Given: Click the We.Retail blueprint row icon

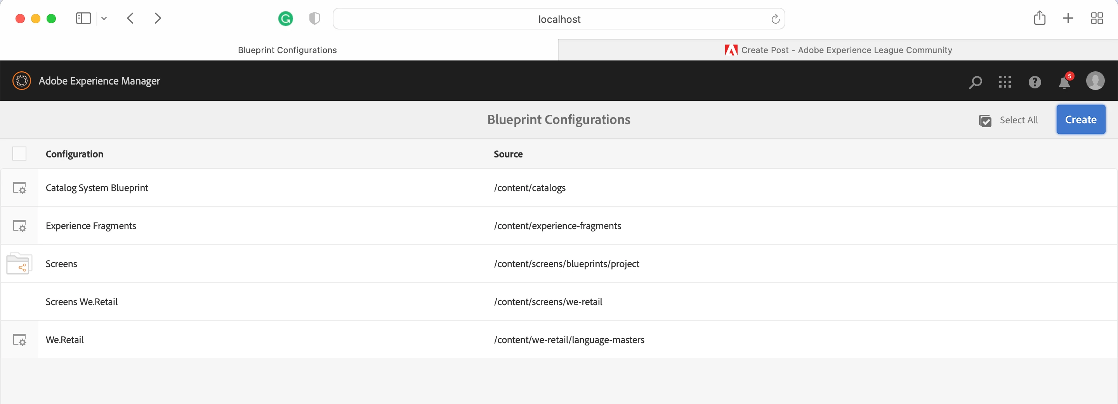Looking at the screenshot, I should click(19, 340).
